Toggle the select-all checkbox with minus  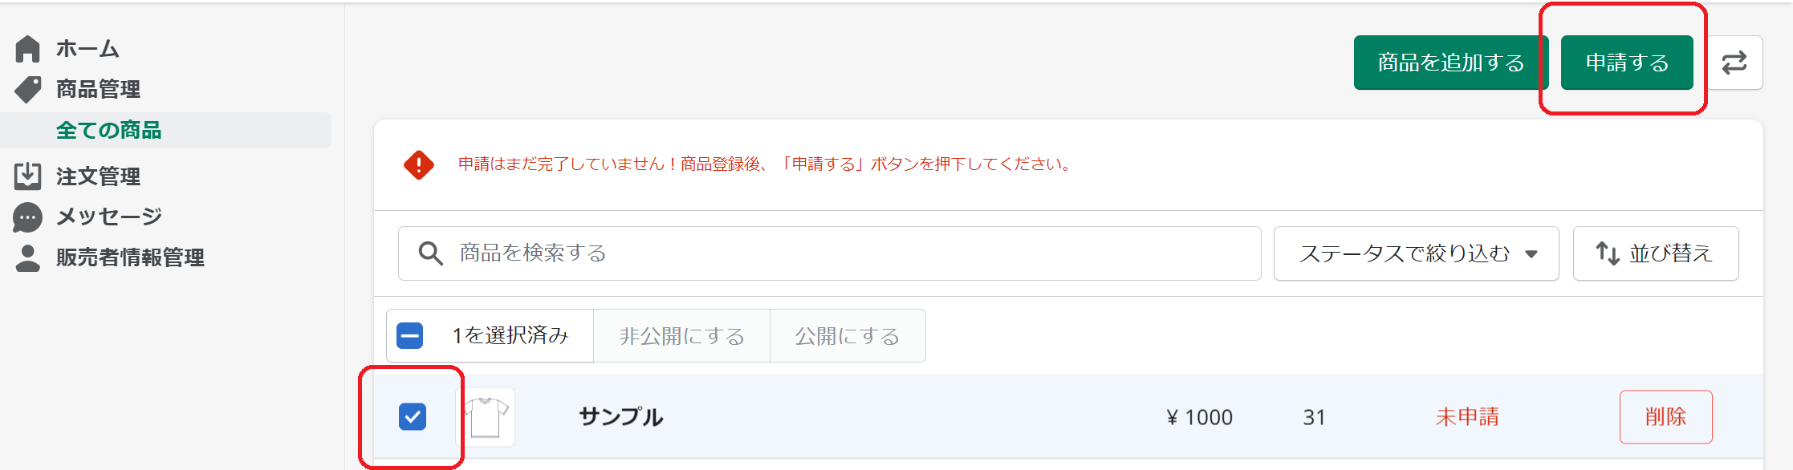click(x=410, y=335)
